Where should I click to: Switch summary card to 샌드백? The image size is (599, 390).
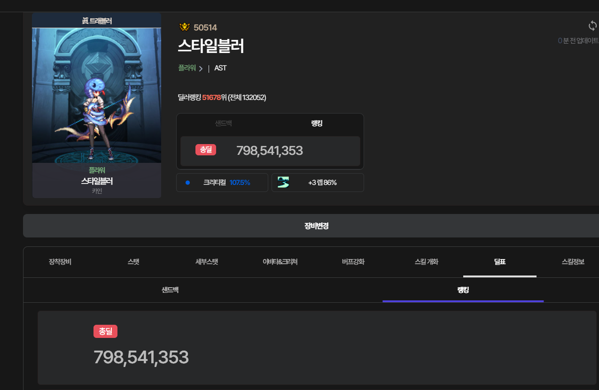point(223,123)
